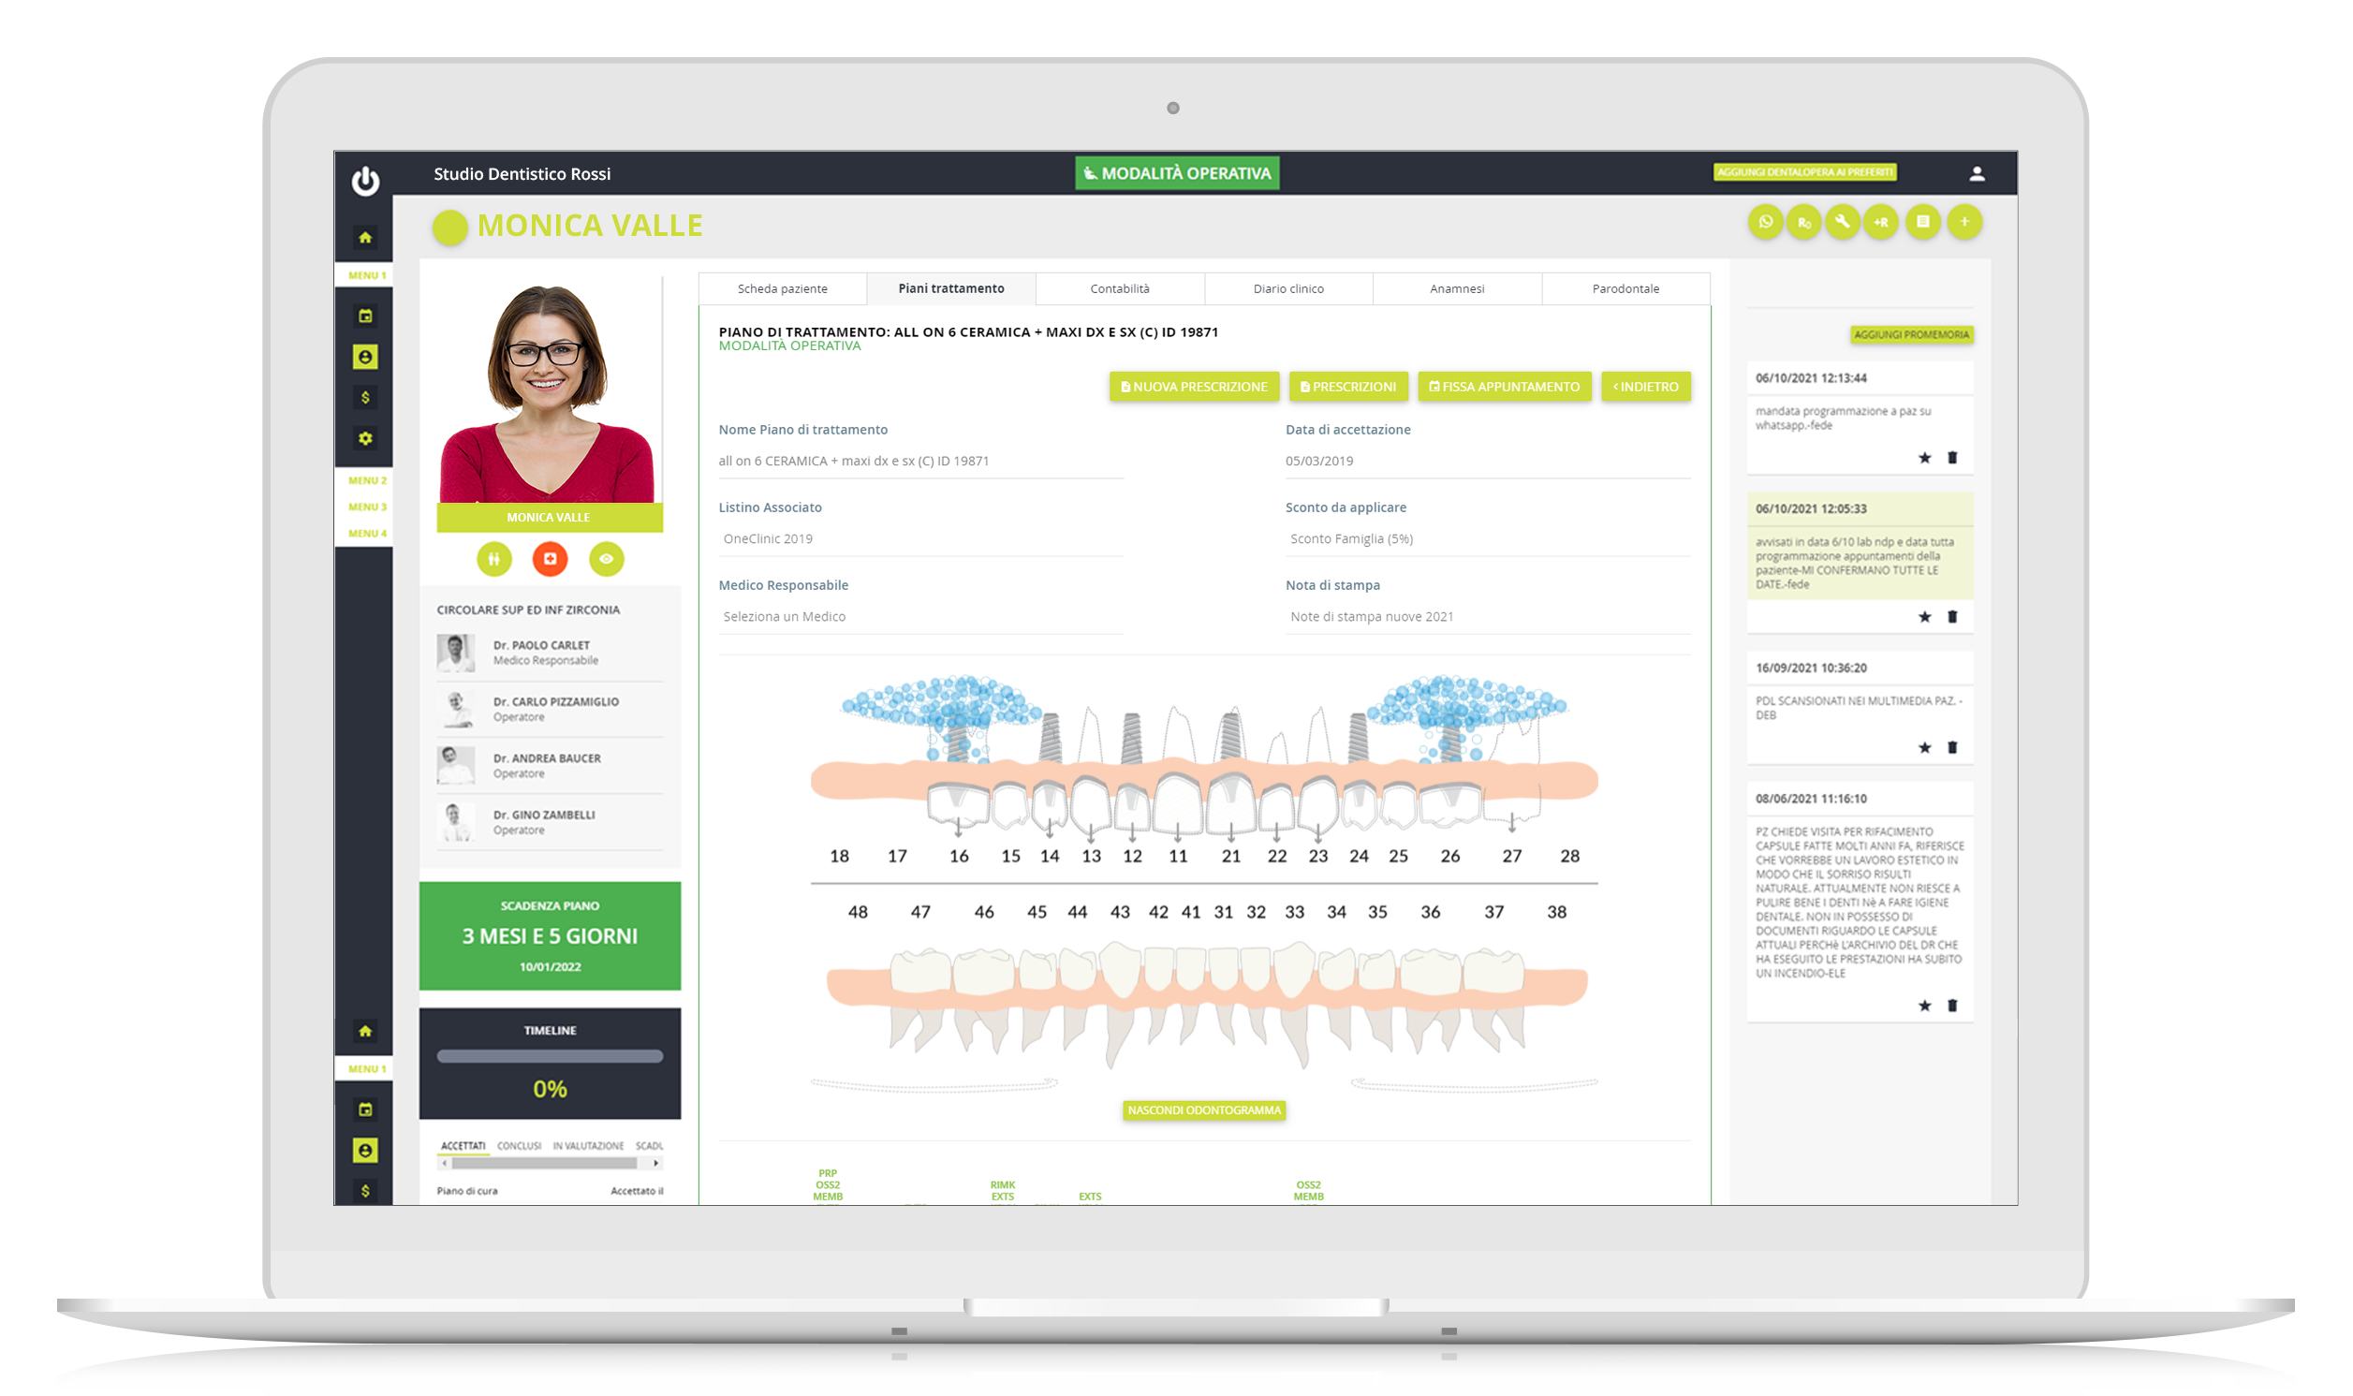Delete the note dated 08/06/2021 11:16:10
The width and height of the screenshot is (2353, 1396).
pos(1952,1006)
